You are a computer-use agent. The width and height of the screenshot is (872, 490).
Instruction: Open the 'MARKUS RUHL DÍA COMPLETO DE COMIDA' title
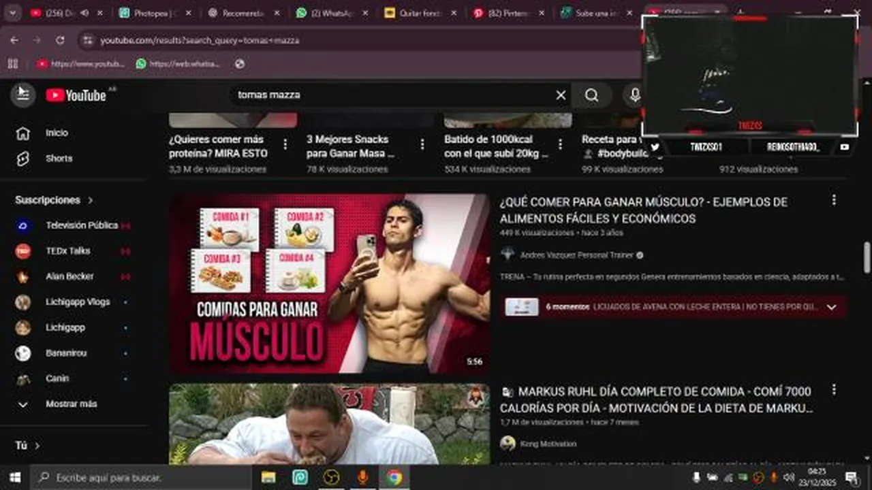point(656,399)
